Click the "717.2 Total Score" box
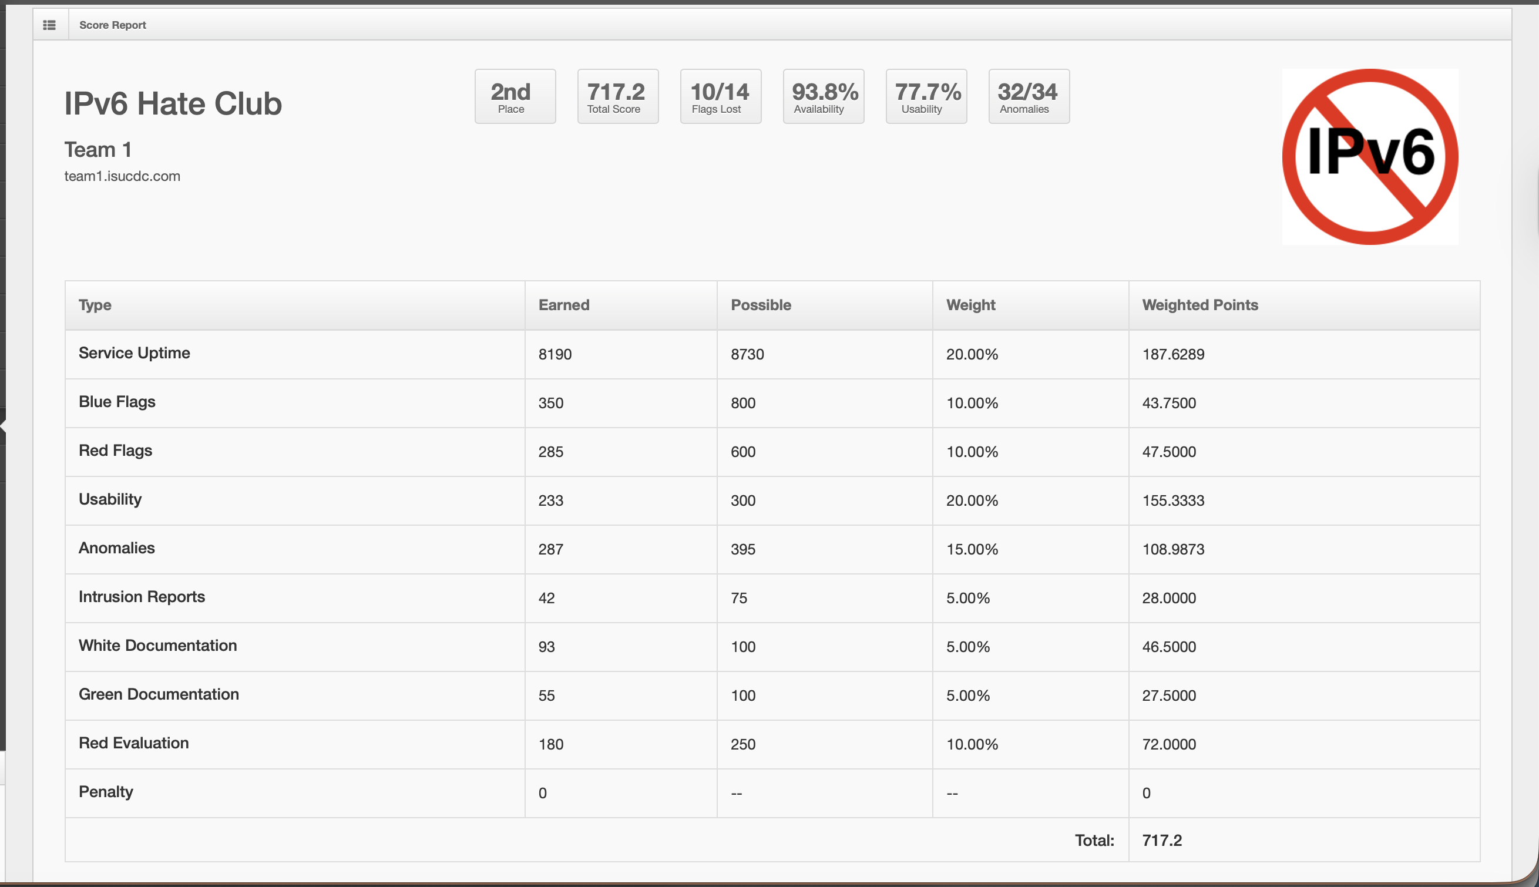This screenshot has height=887, width=1539. 617,96
